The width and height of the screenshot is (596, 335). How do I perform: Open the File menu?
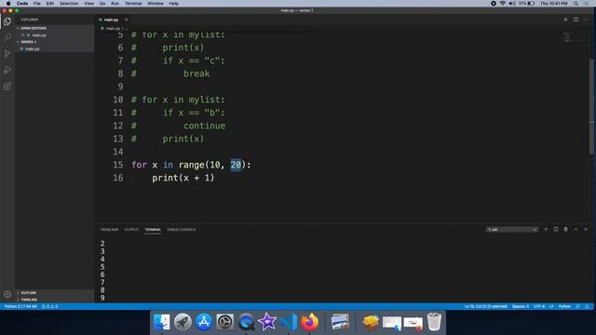[37, 4]
